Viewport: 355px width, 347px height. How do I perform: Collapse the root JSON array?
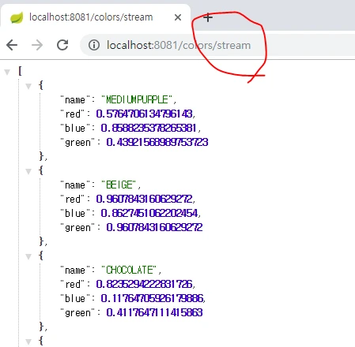[7, 72]
